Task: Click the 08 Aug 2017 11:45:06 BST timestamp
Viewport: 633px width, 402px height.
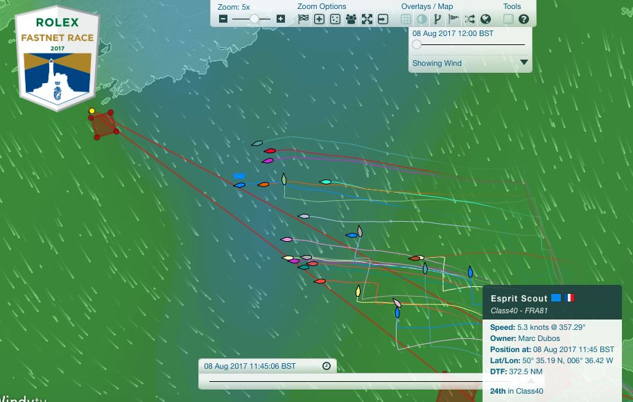Action: point(250,366)
